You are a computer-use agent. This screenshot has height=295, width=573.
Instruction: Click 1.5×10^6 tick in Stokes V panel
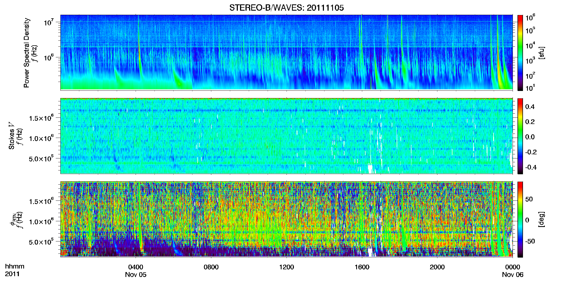41,118
